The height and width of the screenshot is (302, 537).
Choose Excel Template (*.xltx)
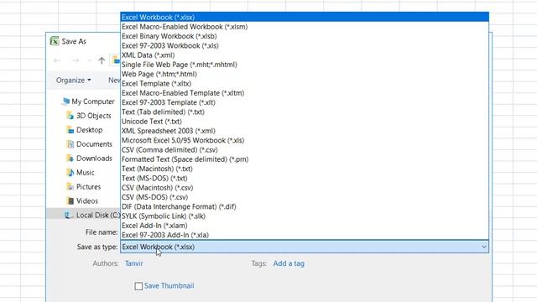305,84
